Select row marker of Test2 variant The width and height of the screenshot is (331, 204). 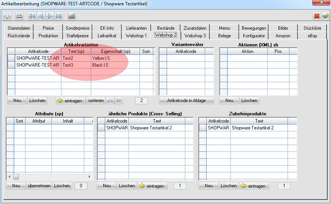(x=11, y=58)
